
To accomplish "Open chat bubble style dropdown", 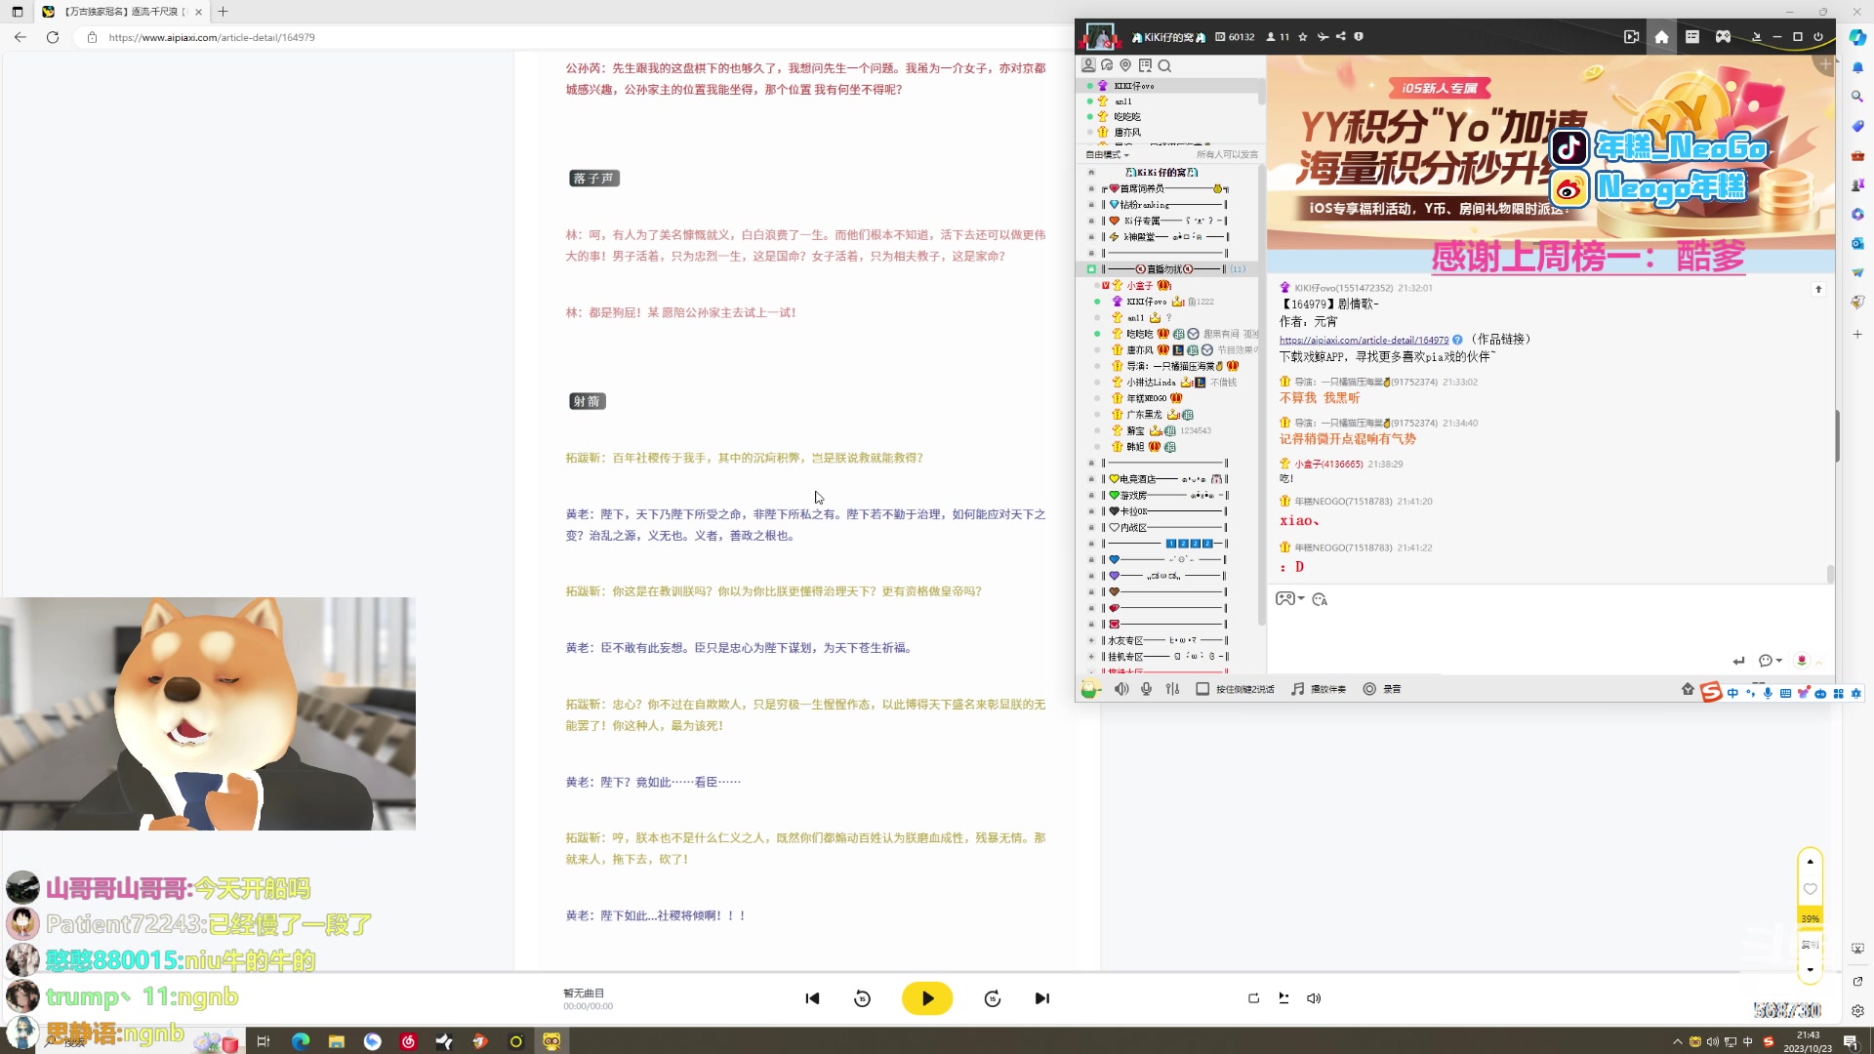I will coord(1771,661).
